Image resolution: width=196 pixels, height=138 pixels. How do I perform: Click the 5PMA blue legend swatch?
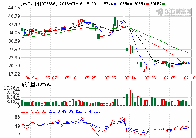click(115, 4)
